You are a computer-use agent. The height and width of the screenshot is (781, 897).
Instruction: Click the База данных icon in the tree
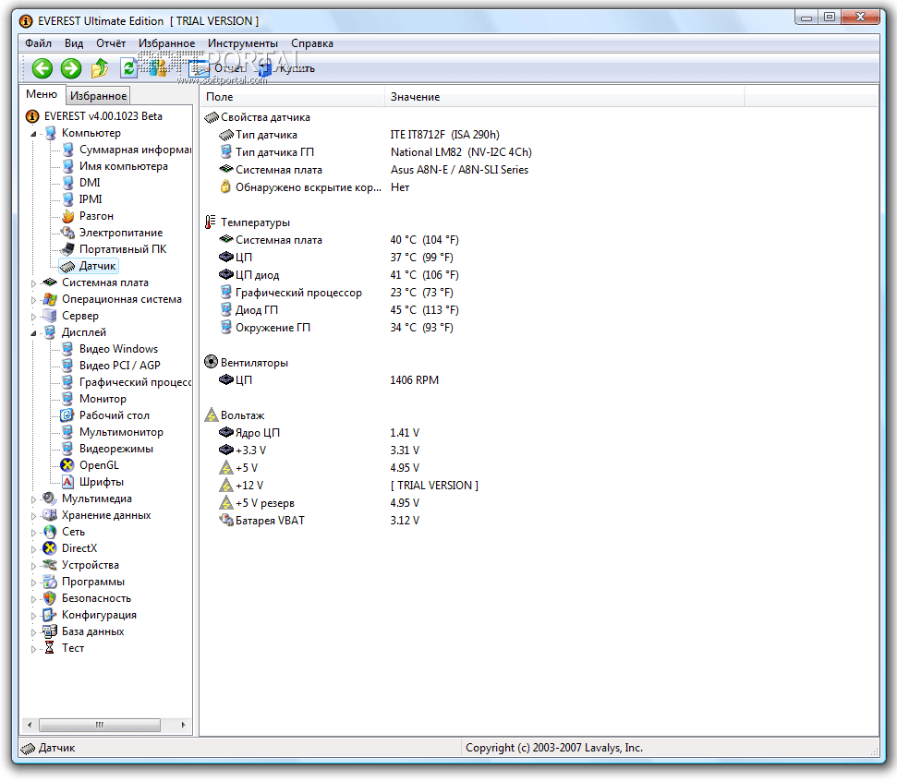tap(50, 631)
